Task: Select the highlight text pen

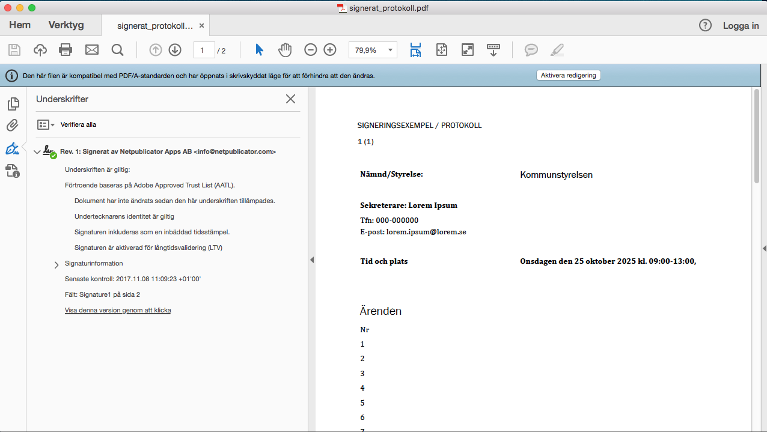Action: point(557,50)
